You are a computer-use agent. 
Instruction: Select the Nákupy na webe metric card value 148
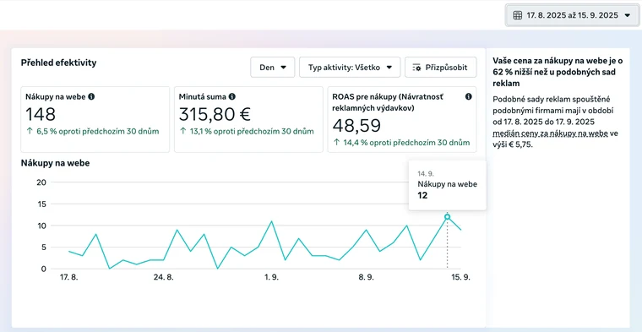pyautogui.click(x=41, y=114)
